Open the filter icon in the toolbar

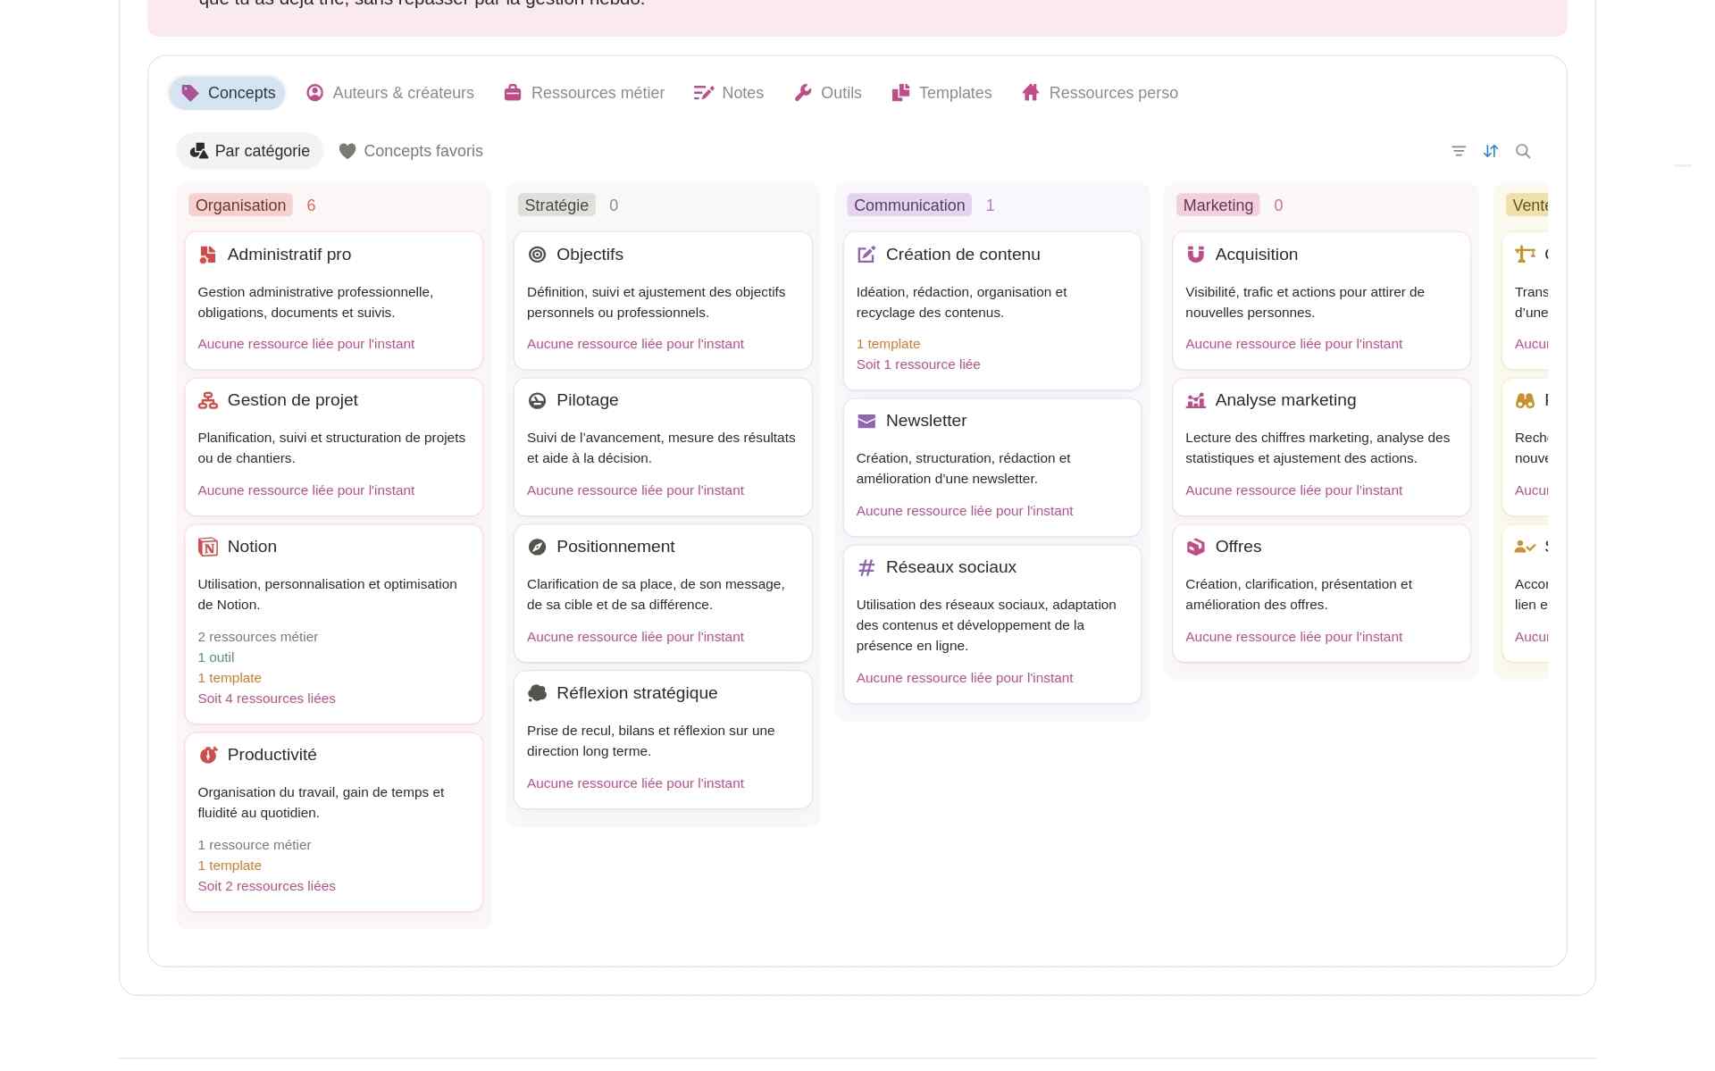coord(1459,151)
